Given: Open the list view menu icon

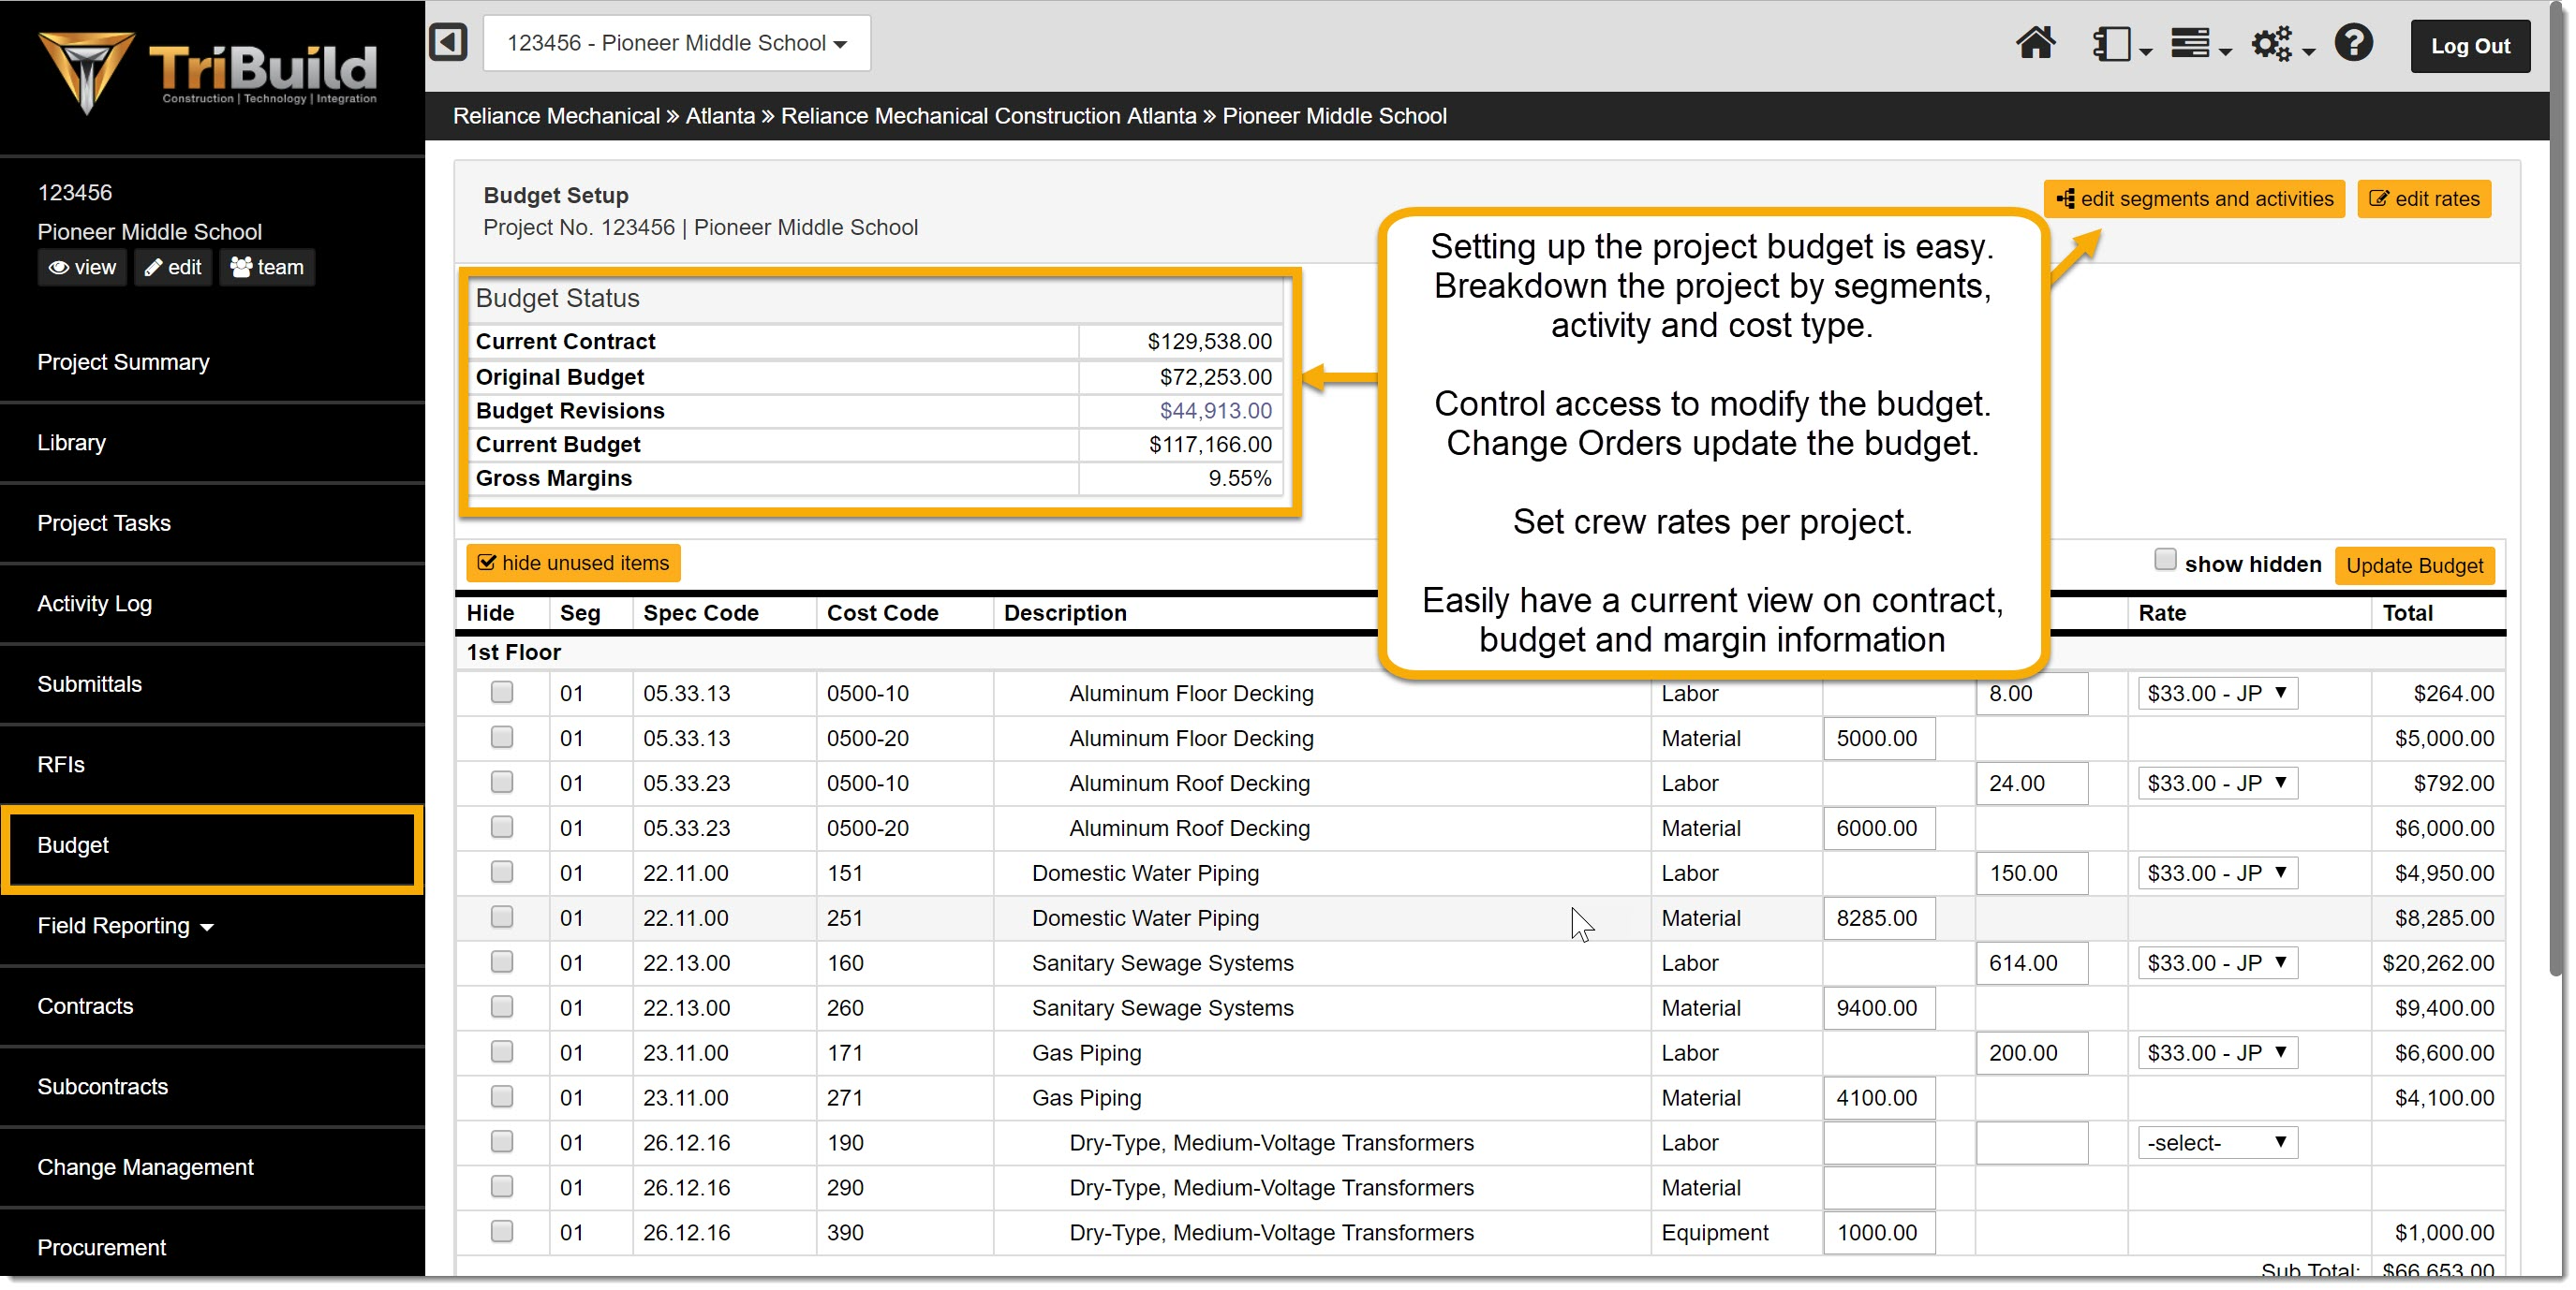Looking at the screenshot, I should [x=2192, y=44].
